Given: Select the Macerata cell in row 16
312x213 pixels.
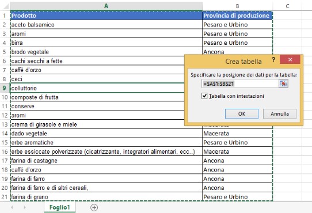Looking at the screenshot, I should [237, 151].
